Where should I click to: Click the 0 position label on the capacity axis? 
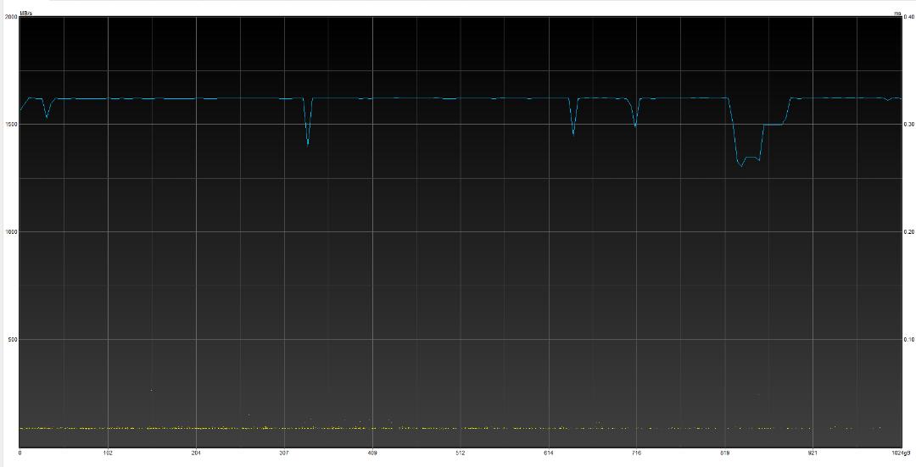20,453
